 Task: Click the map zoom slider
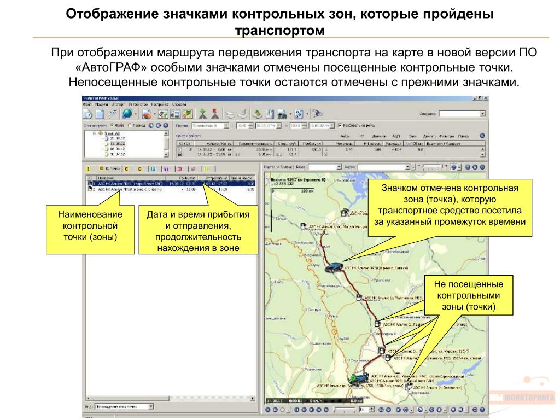[432, 167]
